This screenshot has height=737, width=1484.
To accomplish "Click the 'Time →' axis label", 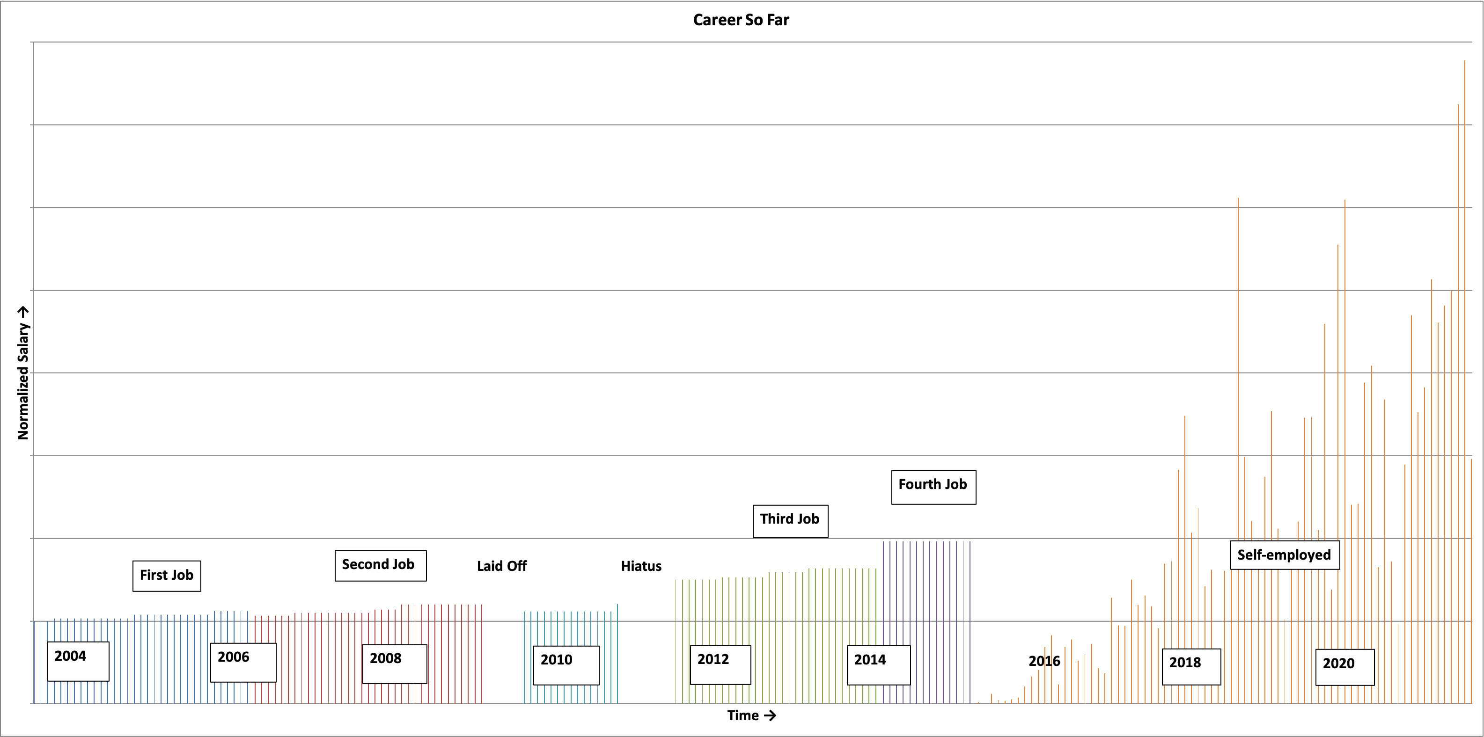I will [751, 715].
